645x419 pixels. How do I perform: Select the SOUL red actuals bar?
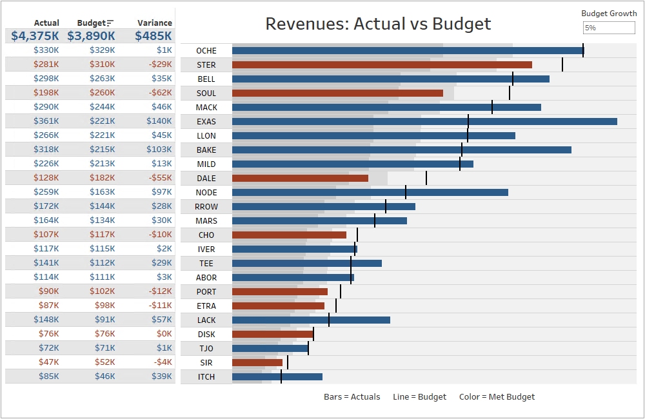pos(337,93)
